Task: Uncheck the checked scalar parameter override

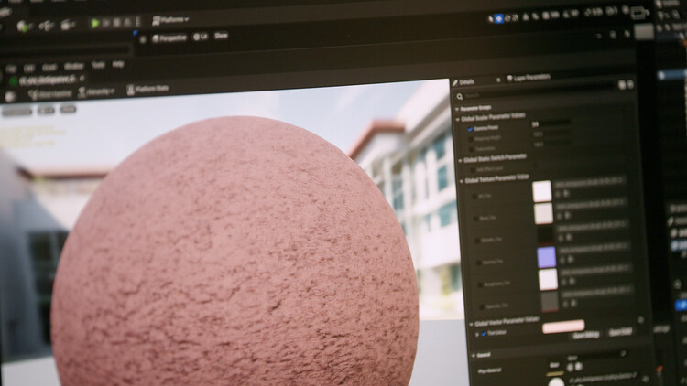Action: 470,129
